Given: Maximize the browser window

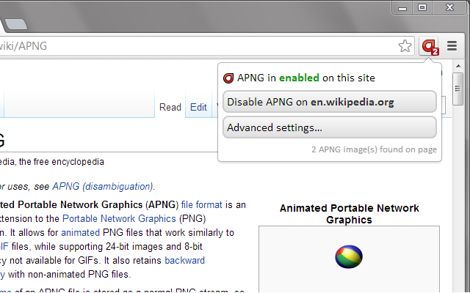Looking at the screenshot, I should point(422,7).
